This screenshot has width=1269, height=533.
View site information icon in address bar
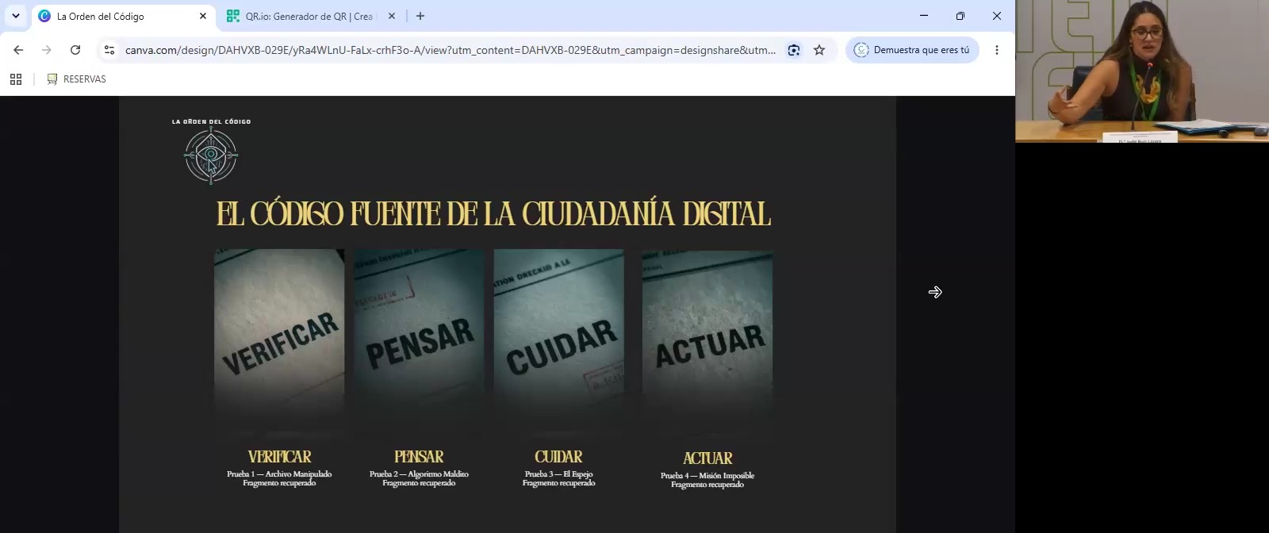tap(109, 50)
